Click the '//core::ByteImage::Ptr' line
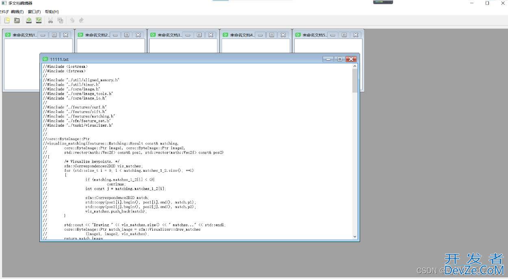This screenshot has width=508, height=279. coord(66,139)
